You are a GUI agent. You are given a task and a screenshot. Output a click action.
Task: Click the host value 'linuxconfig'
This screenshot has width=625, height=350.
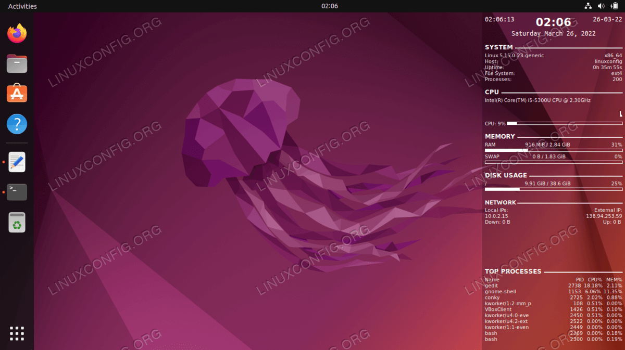(608, 61)
